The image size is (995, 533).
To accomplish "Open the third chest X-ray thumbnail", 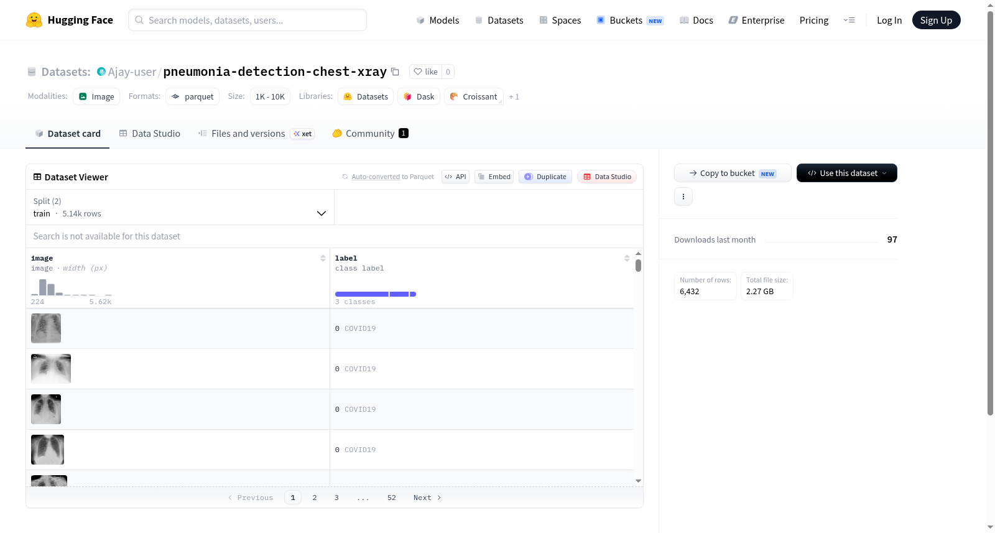I will coord(46,409).
